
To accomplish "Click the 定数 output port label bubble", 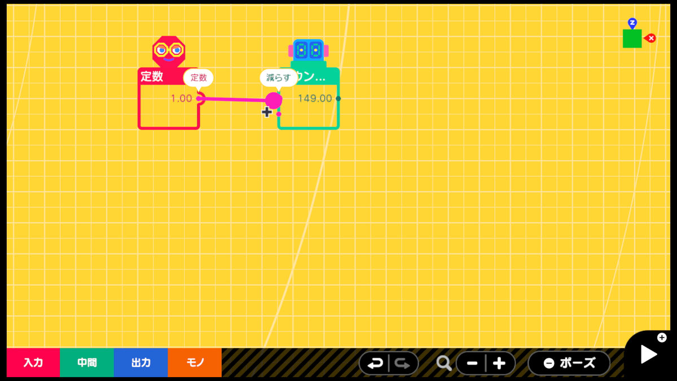I will tap(199, 78).
